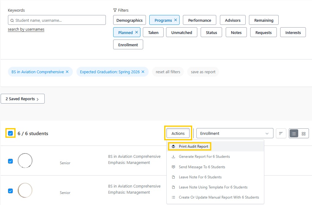Remove BS in Aviation Comprehensive chip

click(67, 72)
